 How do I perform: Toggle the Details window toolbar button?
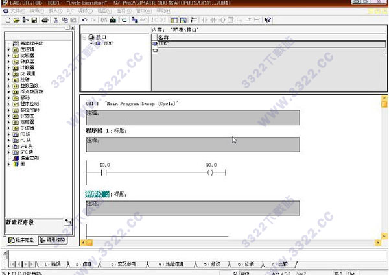pos(183,20)
